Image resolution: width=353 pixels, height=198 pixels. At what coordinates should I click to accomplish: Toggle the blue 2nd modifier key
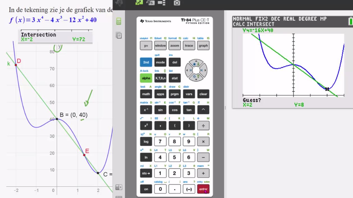click(146, 62)
